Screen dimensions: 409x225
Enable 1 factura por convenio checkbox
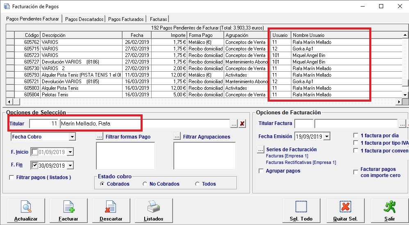point(356,150)
